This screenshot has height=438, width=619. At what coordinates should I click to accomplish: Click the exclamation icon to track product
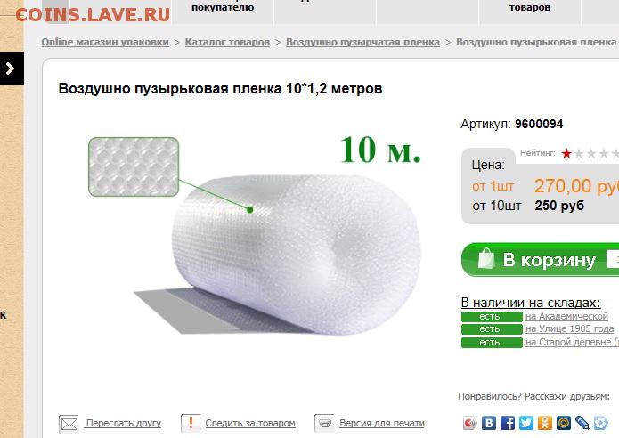tap(191, 423)
